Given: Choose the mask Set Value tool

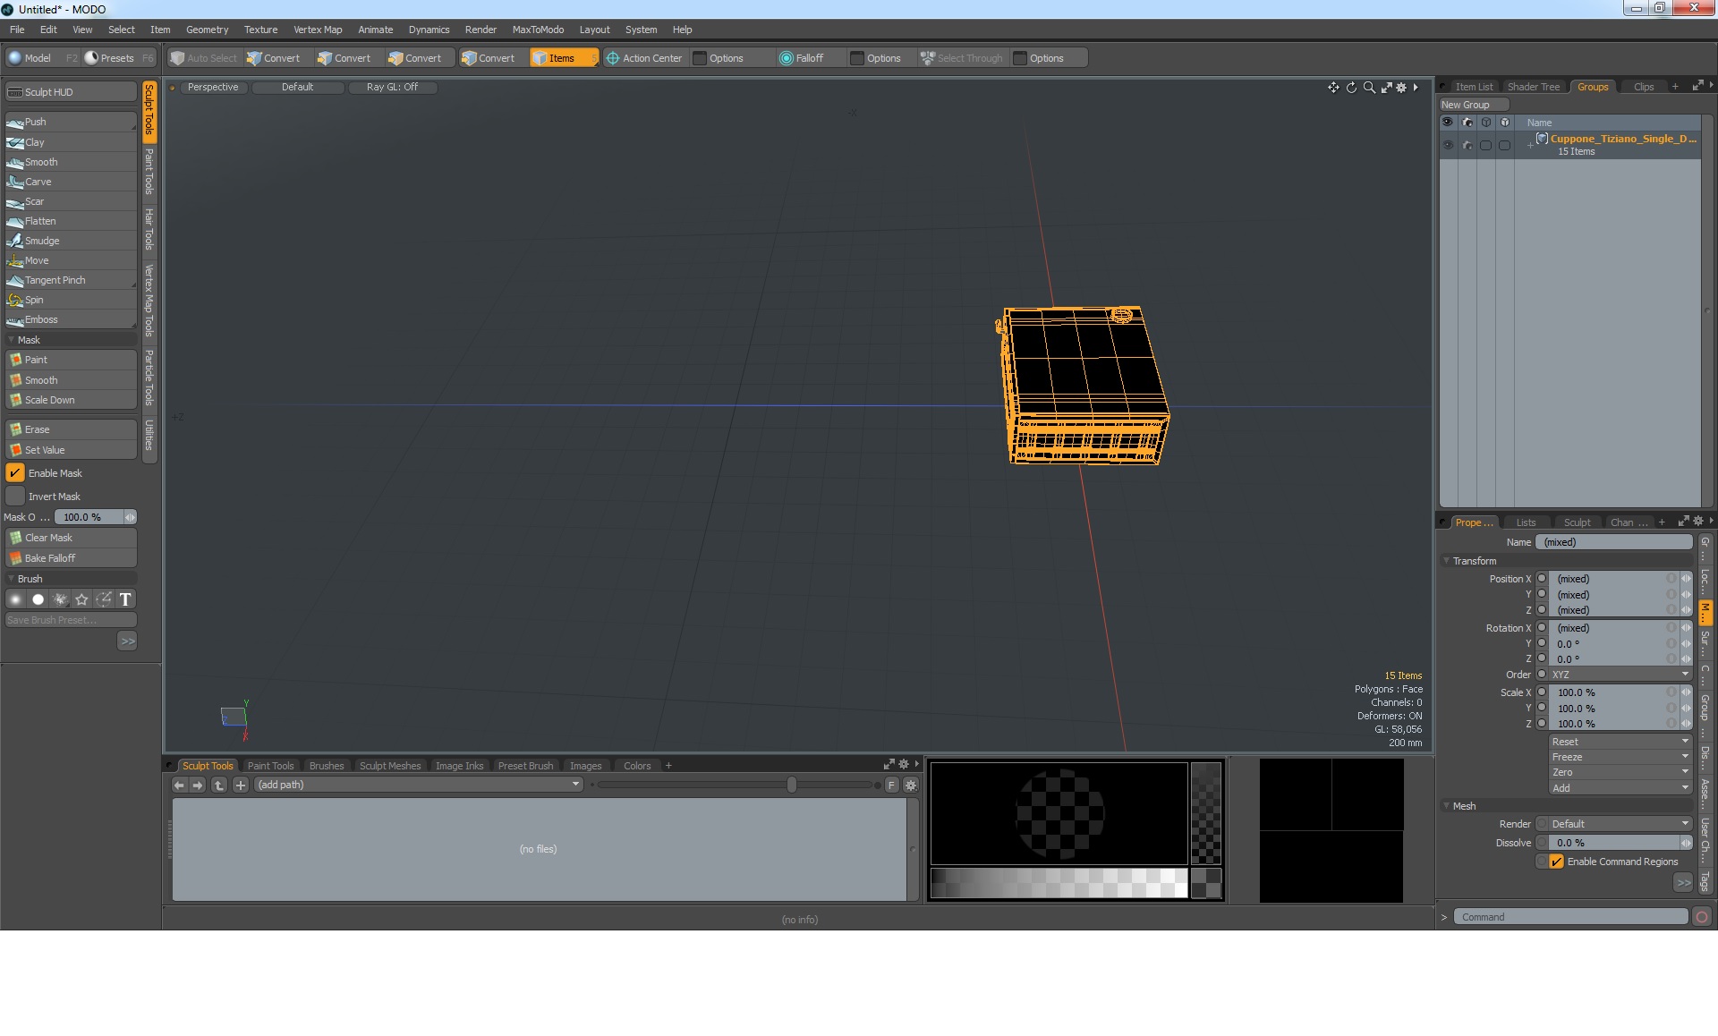Looking at the screenshot, I should pyautogui.click(x=71, y=450).
